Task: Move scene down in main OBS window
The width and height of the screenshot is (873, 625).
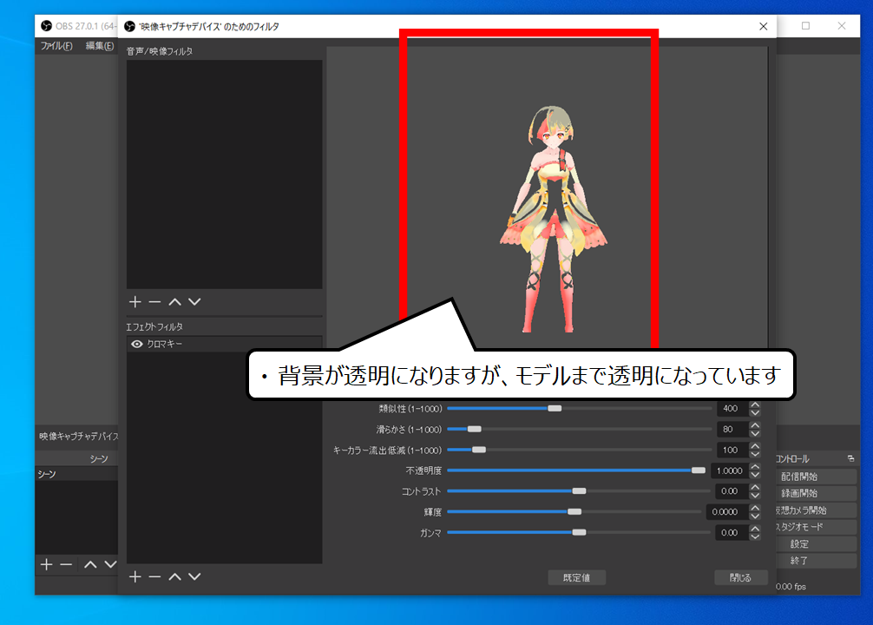Action: click(x=110, y=565)
